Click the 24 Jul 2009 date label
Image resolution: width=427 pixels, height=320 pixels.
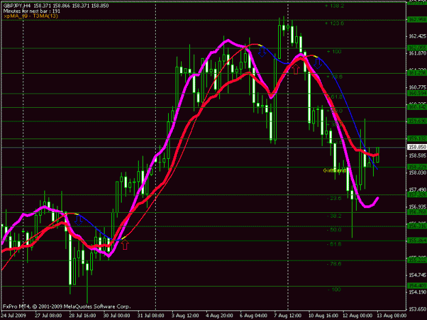(14, 316)
